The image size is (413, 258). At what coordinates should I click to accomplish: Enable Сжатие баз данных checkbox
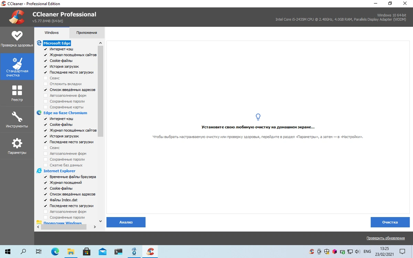[46, 165]
